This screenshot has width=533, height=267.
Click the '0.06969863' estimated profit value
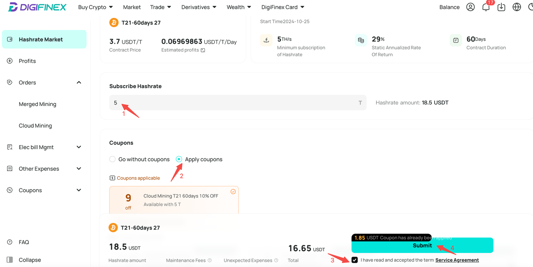(182, 42)
